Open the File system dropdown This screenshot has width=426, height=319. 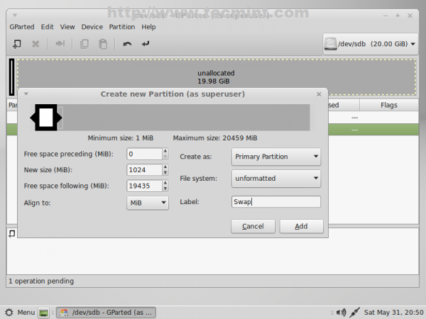[276, 178]
